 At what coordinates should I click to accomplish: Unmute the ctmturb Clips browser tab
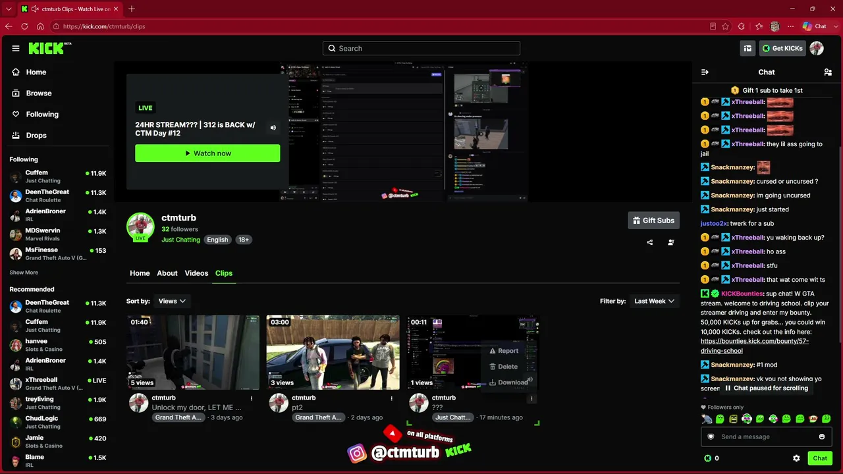[34, 9]
